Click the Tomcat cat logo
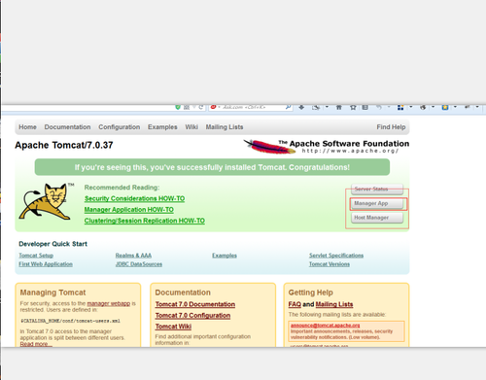This screenshot has width=486, height=380. click(x=46, y=201)
